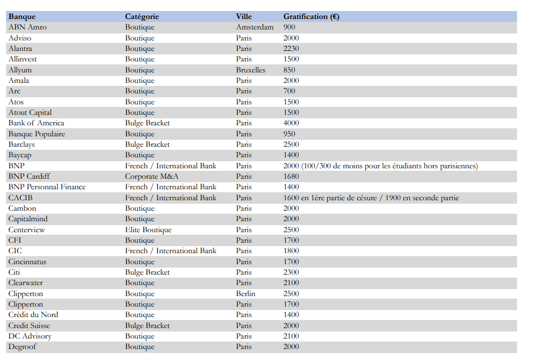Select the CFI bank cell
Viewport: 546px width, 361px height.
[x=14, y=240]
